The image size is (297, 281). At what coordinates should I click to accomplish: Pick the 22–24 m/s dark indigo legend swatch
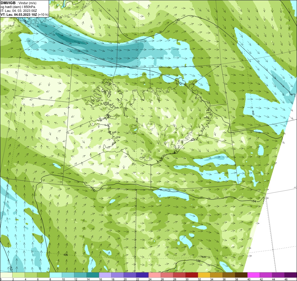[x=142, y=275]
